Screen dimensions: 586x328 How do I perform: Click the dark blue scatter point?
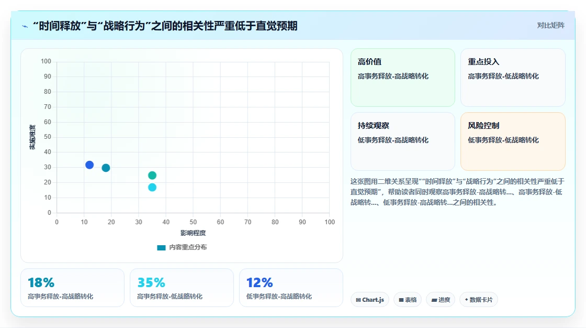(89, 165)
